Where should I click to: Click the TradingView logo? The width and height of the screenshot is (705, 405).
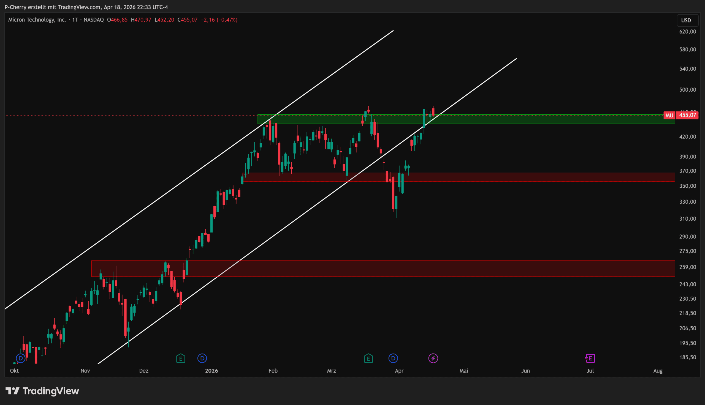click(42, 391)
